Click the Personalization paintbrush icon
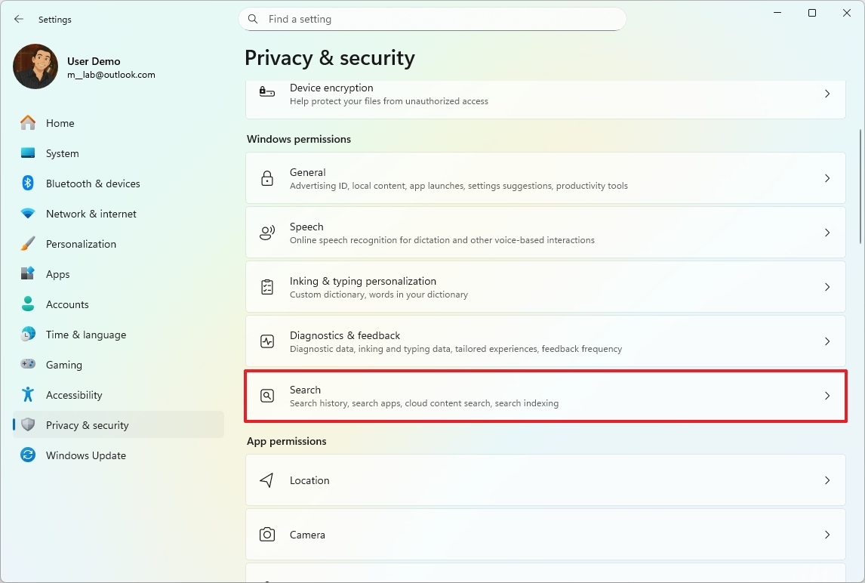Screen dimensions: 865x583 (28, 244)
